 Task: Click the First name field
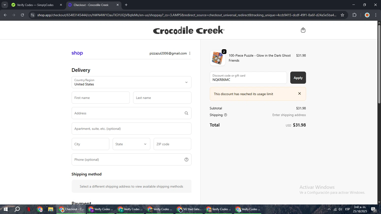tap(101, 98)
